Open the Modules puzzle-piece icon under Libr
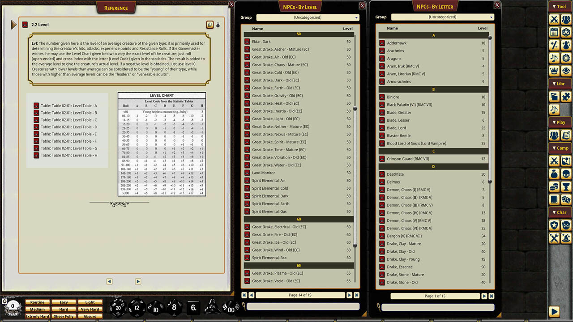Image resolution: width=573 pixels, height=322 pixels. point(565,96)
